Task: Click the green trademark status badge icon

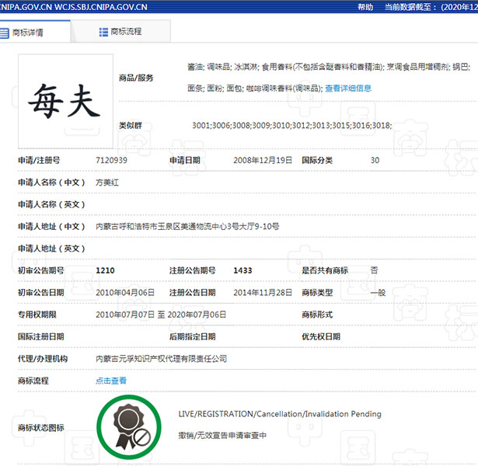Action: pyautogui.click(x=129, y=427)
